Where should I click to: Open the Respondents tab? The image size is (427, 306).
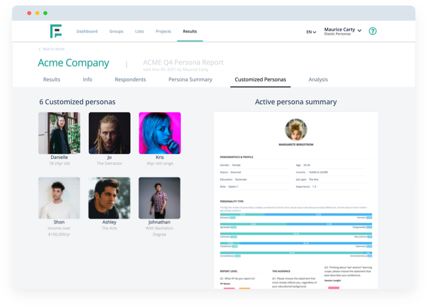pyautogui.click(x=130, y=80)
